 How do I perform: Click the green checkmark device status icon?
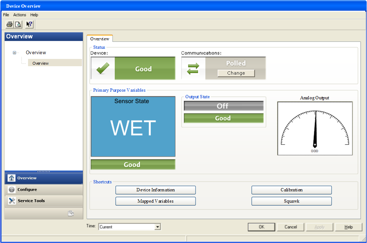pyautogui.click(x=103, y=68)
